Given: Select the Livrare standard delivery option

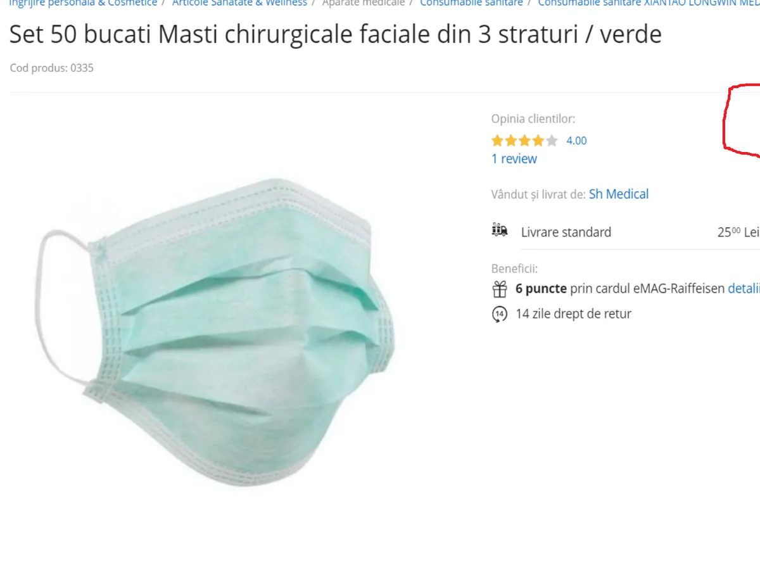Looking at the screenshot, I should 626,232.
